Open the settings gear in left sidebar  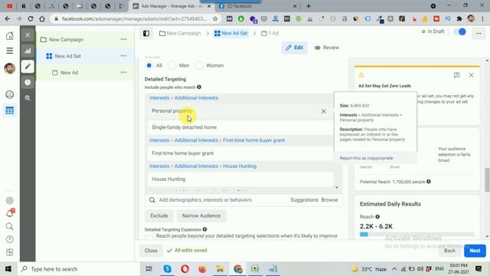[10, 200]
